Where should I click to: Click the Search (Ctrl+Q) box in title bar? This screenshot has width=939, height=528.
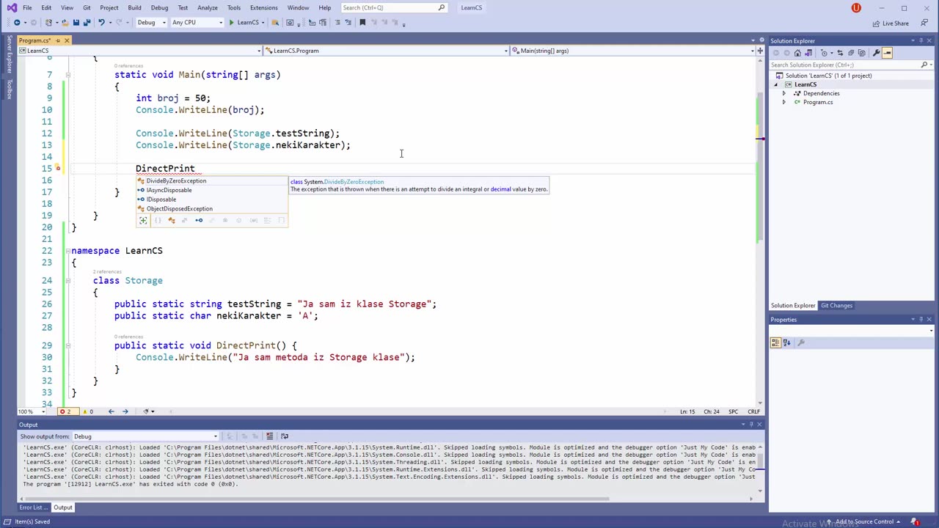pos(393,7)
